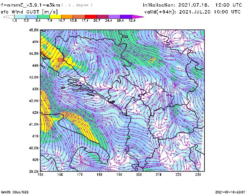Image resolution: width=252 pixels, height=194 pixels.
Task: Click the cyan swatch after 1.6
Action: point(20,17)
